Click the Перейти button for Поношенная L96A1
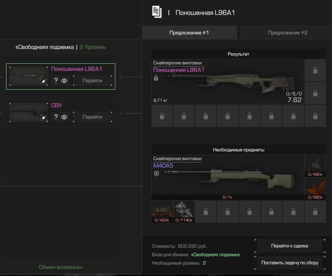This screenshot has width=332, height=276. click(x=93, y=81)
